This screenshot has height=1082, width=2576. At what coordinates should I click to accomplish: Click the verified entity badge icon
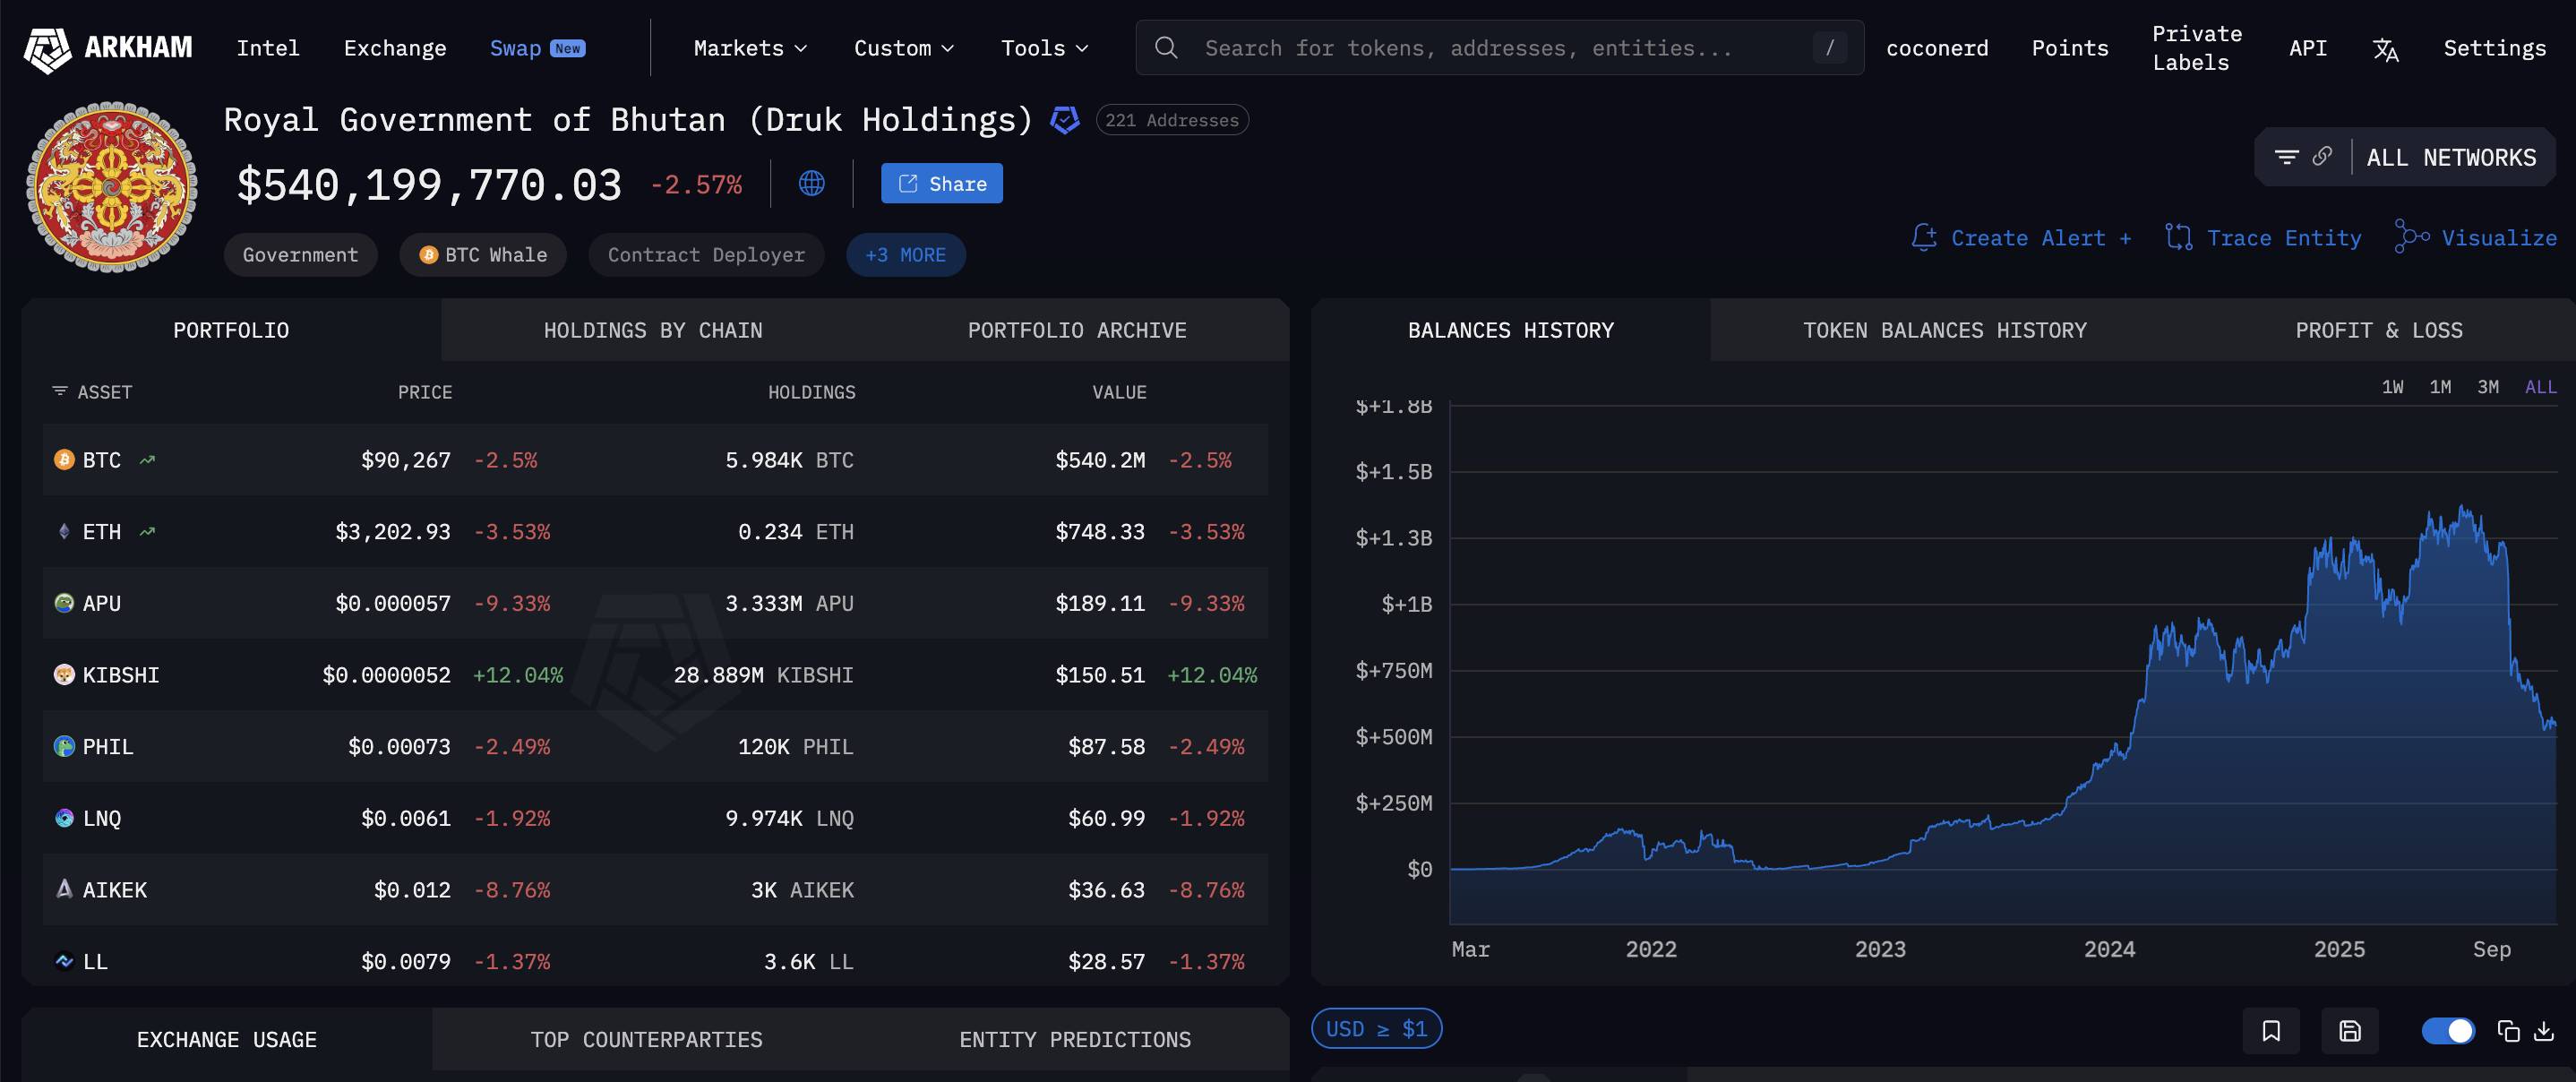1064,120
